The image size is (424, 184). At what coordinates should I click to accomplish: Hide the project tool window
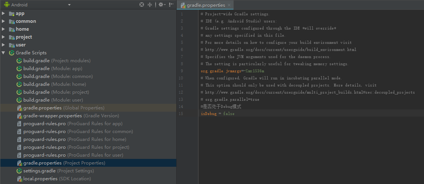click(x=171, y=5)
